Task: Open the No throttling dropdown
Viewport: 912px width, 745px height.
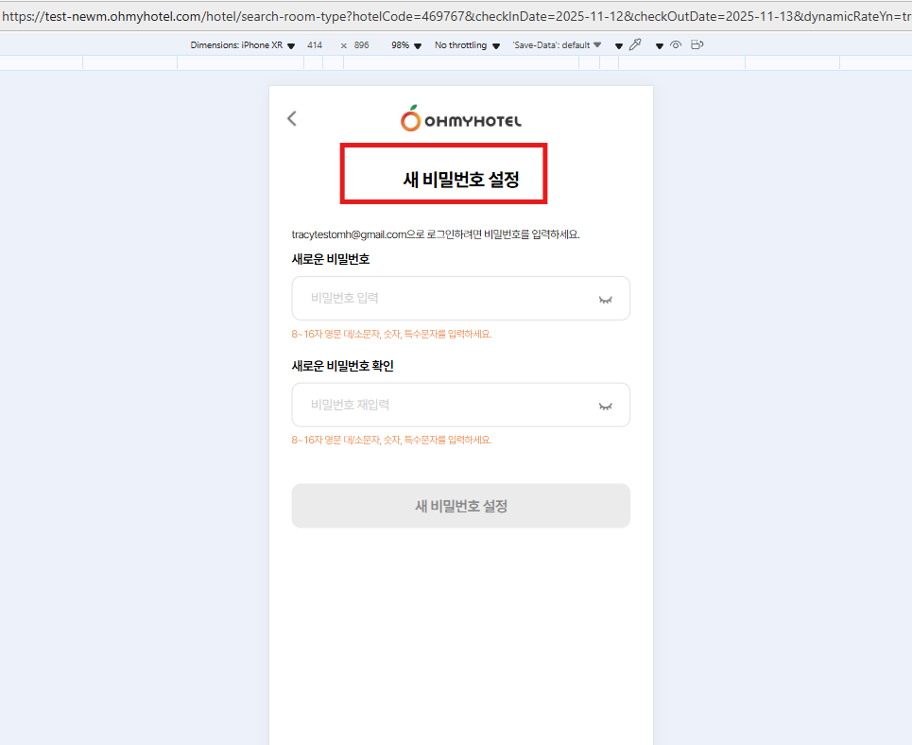Action: (x=467, y=44)
